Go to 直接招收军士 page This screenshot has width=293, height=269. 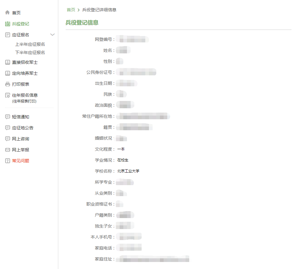(x=25, y=62)
